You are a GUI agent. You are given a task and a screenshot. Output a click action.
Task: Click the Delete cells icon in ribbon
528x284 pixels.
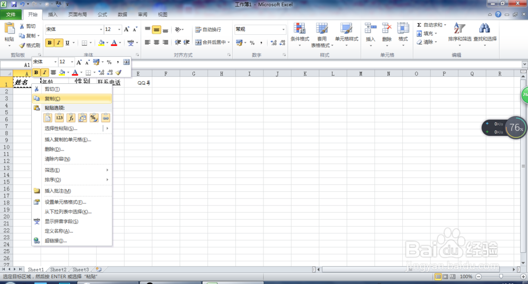386,28
